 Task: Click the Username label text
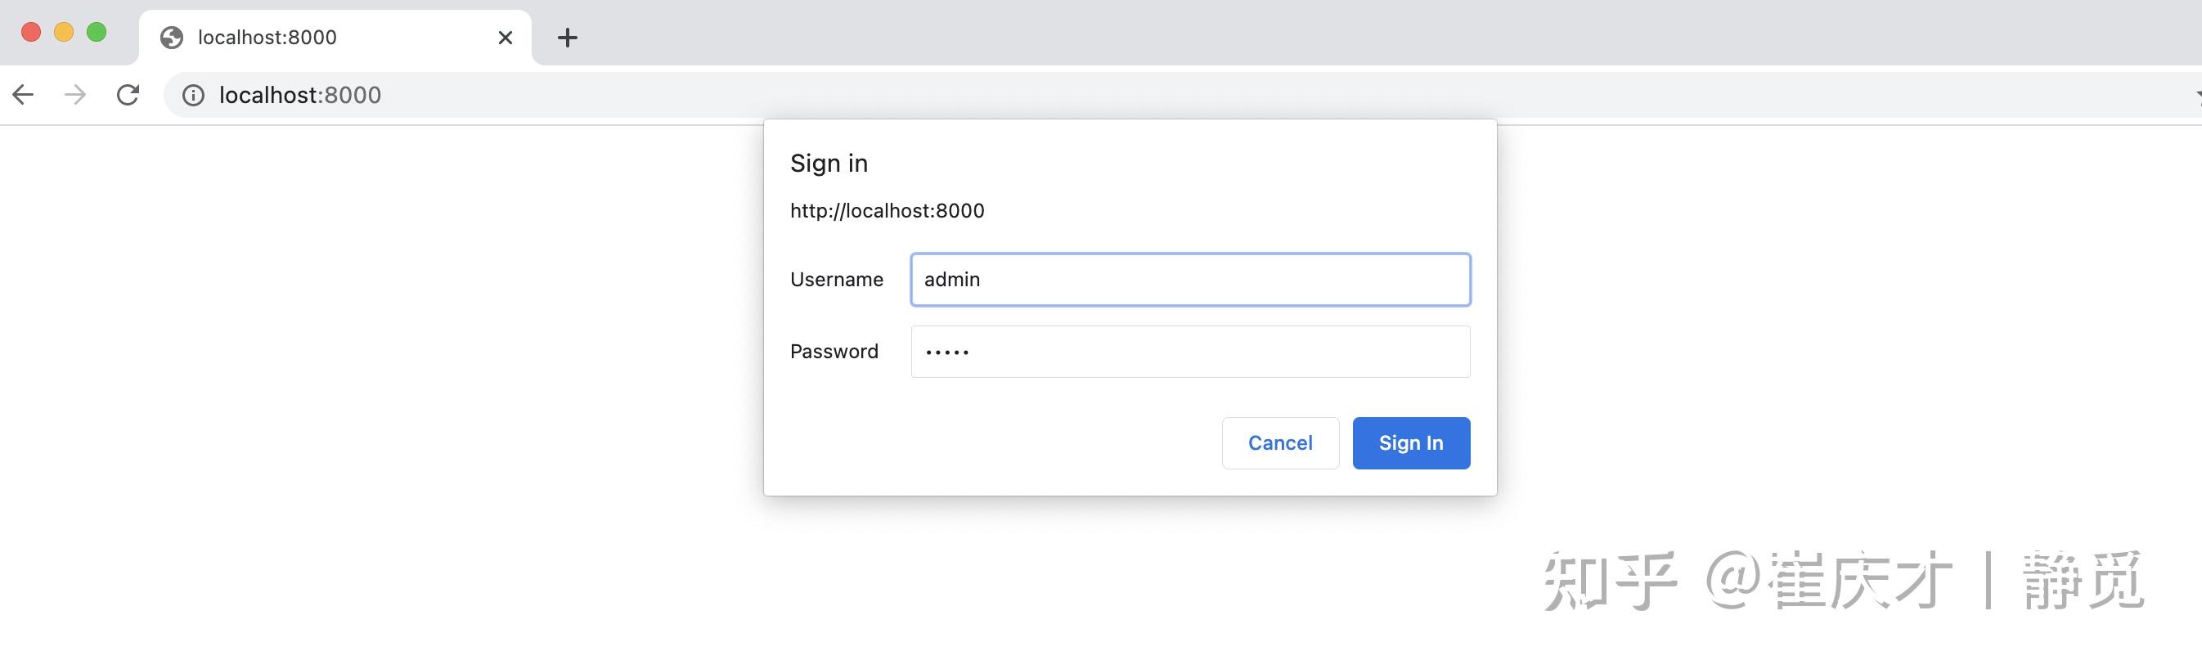(x=836, y=281)
